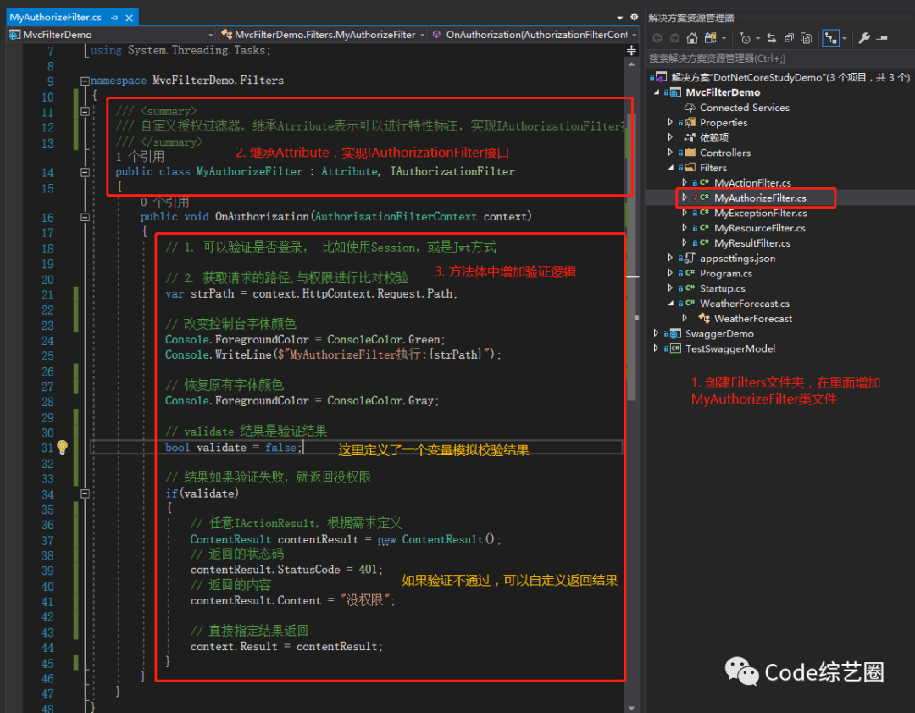Image resolution: width=915 pixels, height=713 pixels.
Task: Select Startup.cs file
Action: [722, 288]
